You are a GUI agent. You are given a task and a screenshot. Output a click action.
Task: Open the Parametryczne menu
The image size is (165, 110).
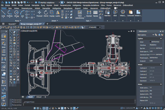[x=65, y=5]
